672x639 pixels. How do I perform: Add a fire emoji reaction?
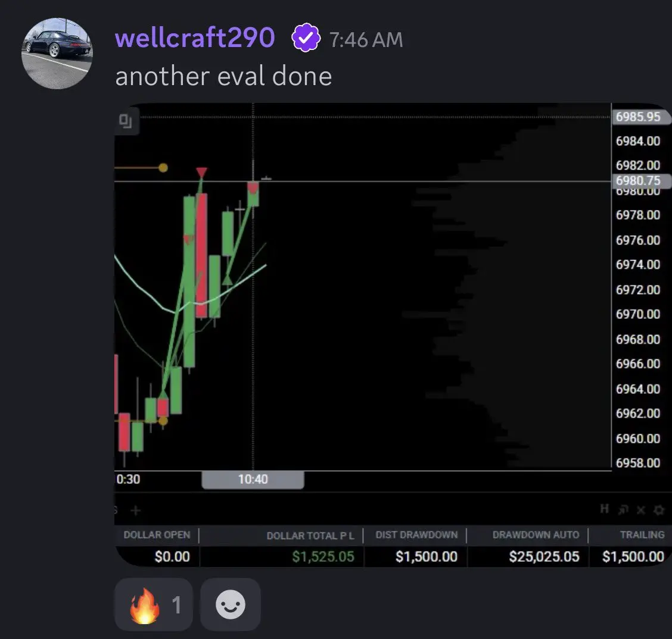154,604
